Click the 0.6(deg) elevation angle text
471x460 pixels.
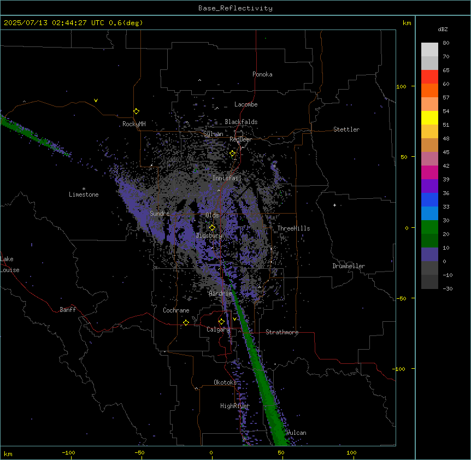[126, 23]
